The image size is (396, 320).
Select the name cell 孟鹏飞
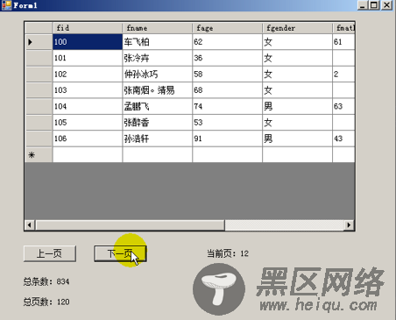pos(157,106)
